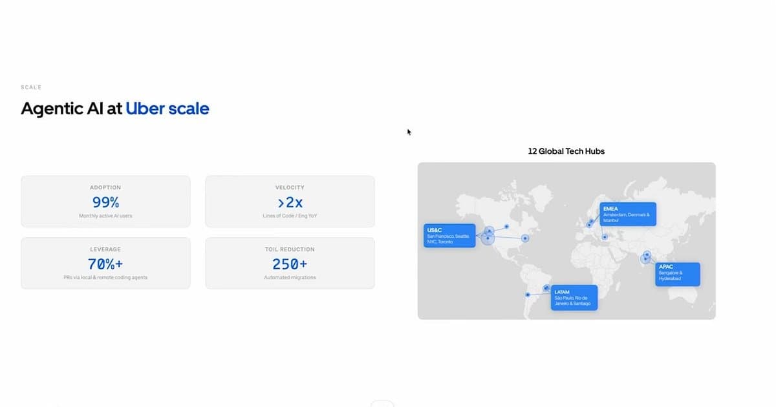
Task: Click the >2x velocity value
Action: [290, 202]
